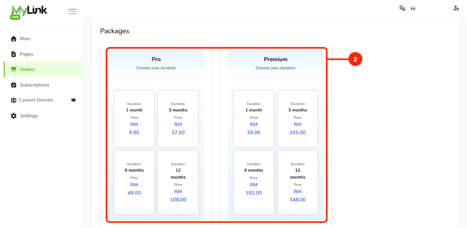The width and height of the screenshot is (467, 228).
Task: Click 'Choose your duration' under Pro
Action: click(x=156, y=68)
